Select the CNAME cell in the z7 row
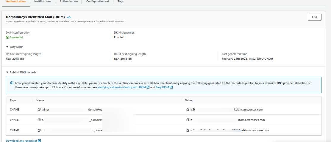Image resolution: width=331 pixels, height=142 pixels. click(x=15, y=120)
